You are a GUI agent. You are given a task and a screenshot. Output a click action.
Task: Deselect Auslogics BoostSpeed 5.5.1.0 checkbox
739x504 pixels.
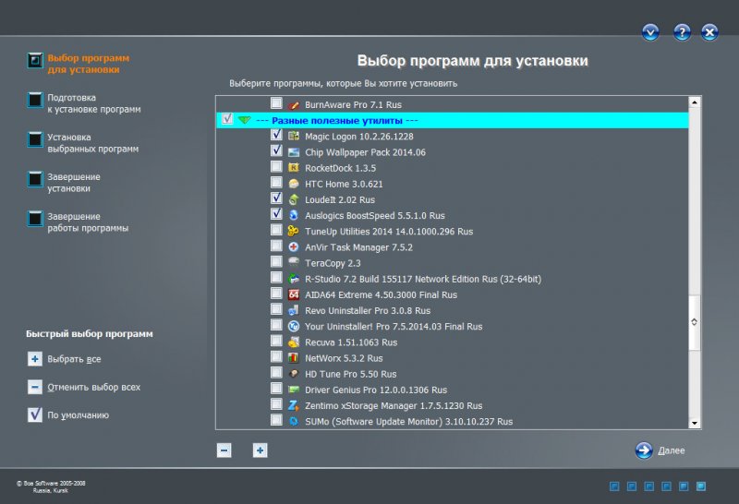[276, 214]
